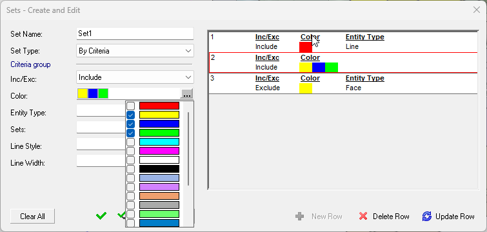Click the New Row button label
Viewport: 487px width, 232px height.
327,216
